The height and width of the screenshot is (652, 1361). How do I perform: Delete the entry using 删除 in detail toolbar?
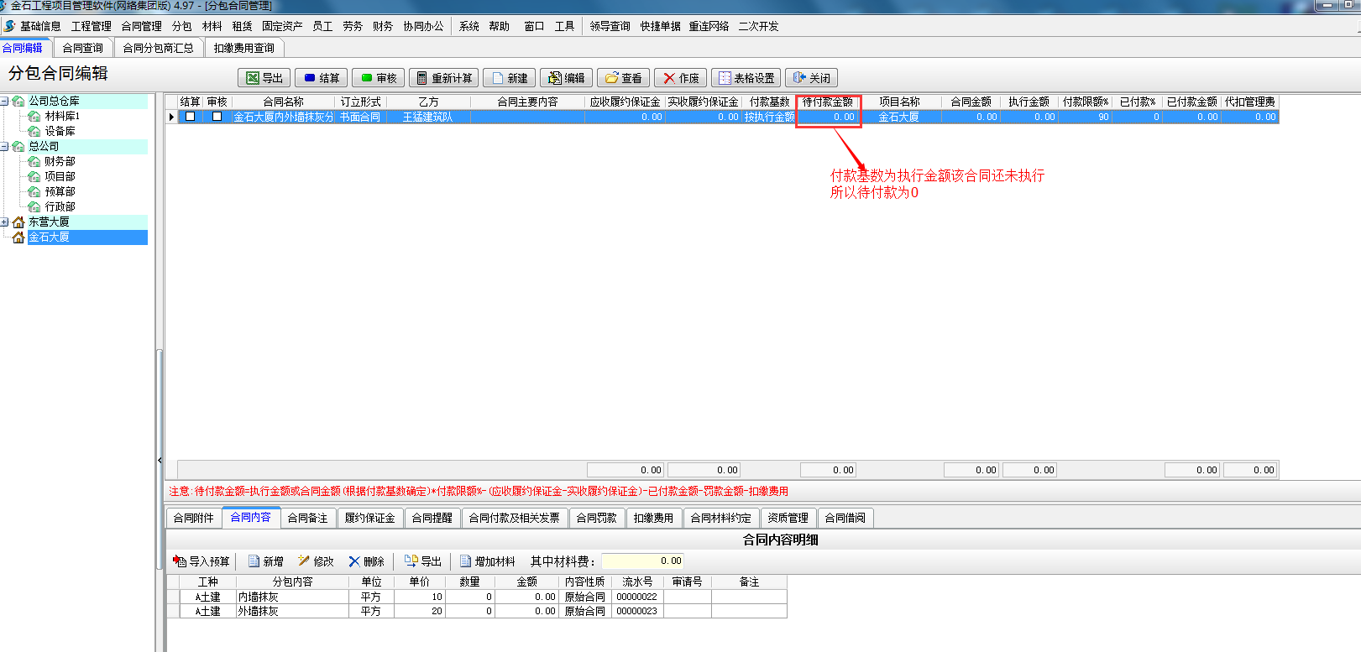click(366, 561)
